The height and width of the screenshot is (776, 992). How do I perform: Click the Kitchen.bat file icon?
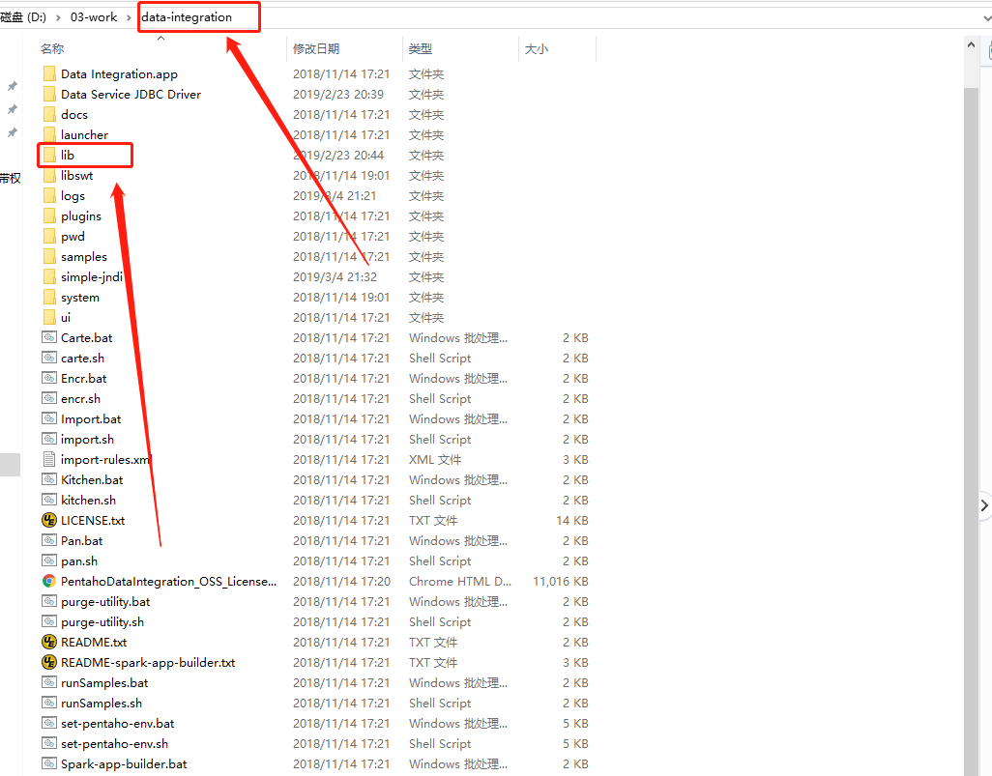[x=49, y=479]
